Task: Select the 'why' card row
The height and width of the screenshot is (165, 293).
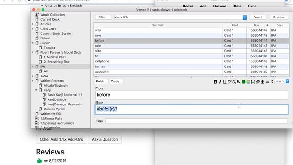Action: [191, 30]
